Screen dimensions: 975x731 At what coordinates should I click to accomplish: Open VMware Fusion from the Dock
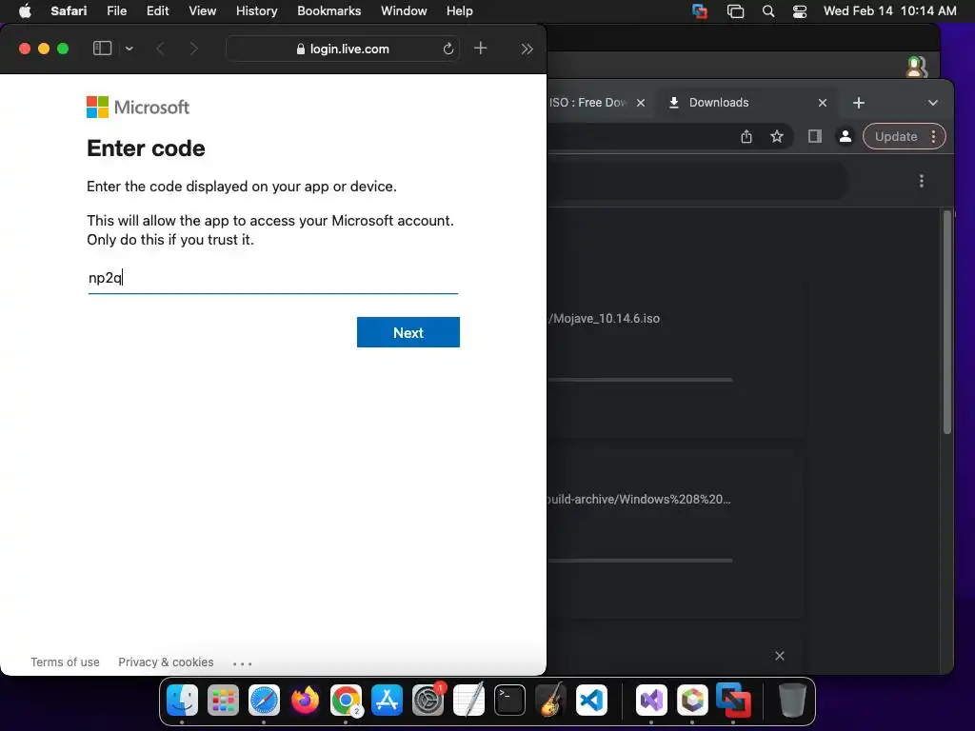pos(733,701)
